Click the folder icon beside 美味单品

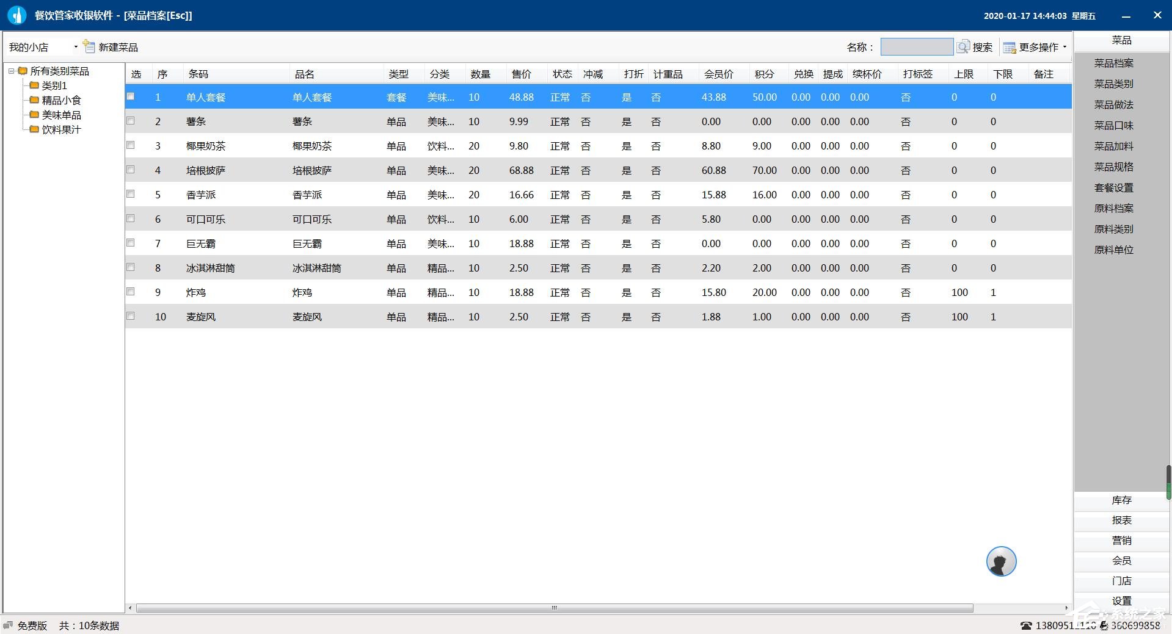point(35,115)
